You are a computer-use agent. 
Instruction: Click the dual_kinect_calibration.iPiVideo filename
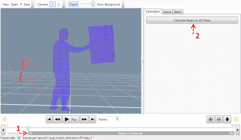tap(70, 138)
